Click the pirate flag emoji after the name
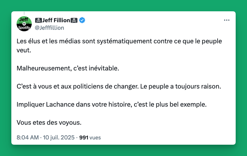The width and height of the screenshot is (247, 156). [74, 20]
